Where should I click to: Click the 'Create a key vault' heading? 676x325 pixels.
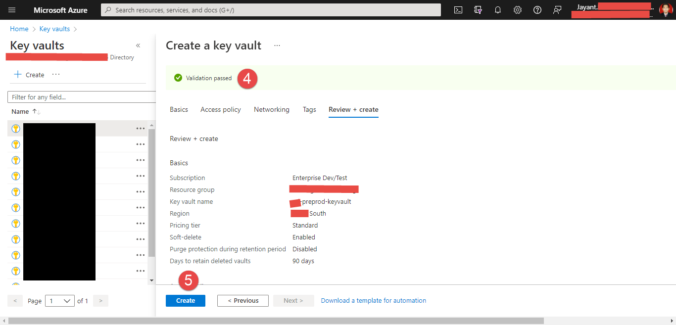(214, 46)
